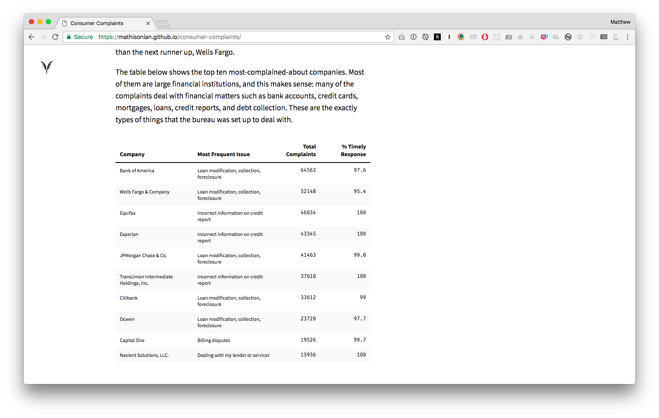The width and height of the screenshot is (659, 418).
Task: Select the JPMorgan Chase & Co. cell
Action: (x=143, y=255)
